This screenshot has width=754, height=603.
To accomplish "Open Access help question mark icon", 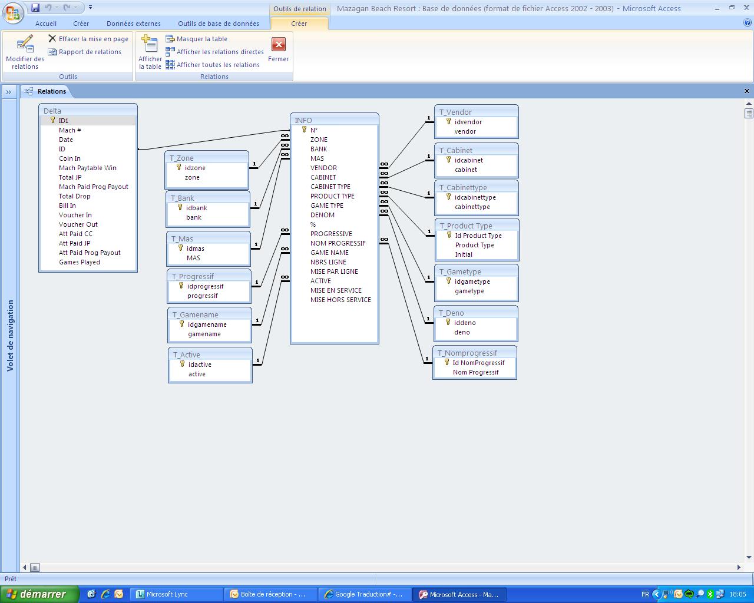I will (x=748, y=23).
